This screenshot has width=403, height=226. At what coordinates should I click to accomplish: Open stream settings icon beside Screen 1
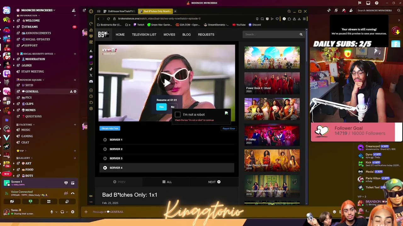(73, 183)
